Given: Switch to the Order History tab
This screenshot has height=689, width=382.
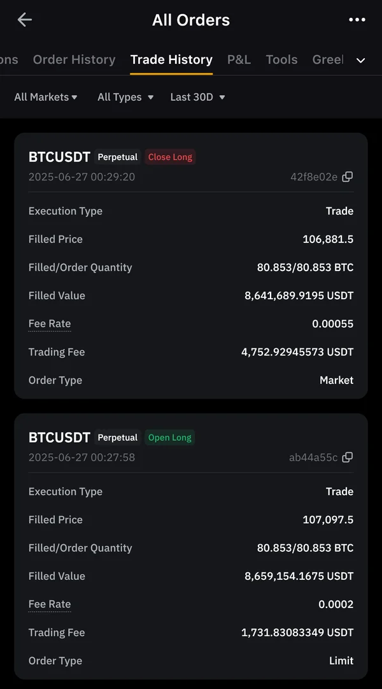Looking at the screenshot, I should click(74, 59).
